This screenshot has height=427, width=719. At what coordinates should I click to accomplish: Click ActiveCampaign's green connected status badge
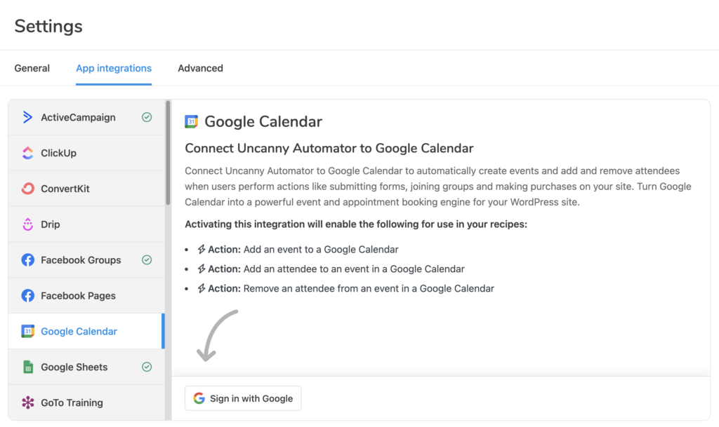[x=147, y=117]
